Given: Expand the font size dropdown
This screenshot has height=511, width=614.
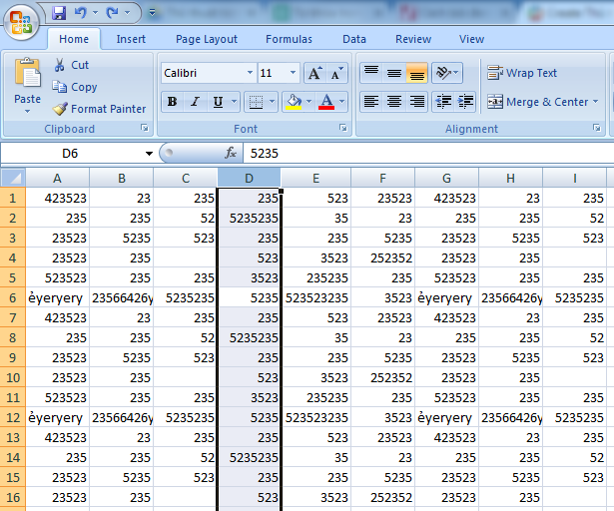Looking at the screenshot, I should [x=293, y=73].
